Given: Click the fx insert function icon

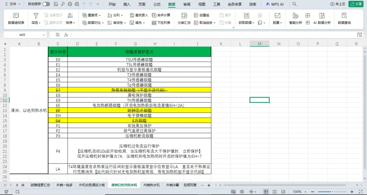Looking at the screenshot, I should tap(66, 35).
